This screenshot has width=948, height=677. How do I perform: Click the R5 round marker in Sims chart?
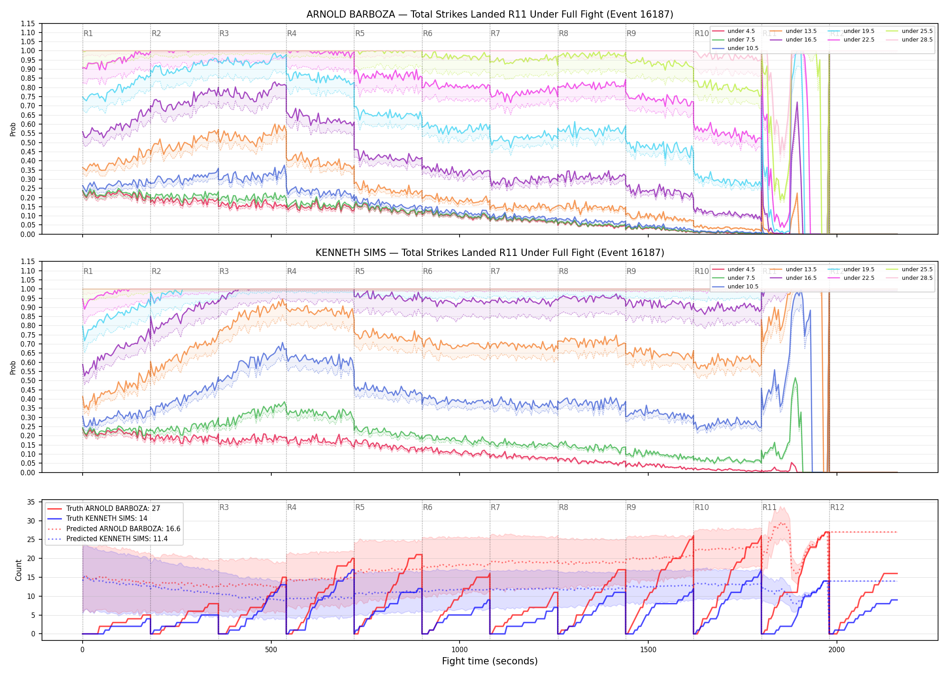click(x=360, y=271)
